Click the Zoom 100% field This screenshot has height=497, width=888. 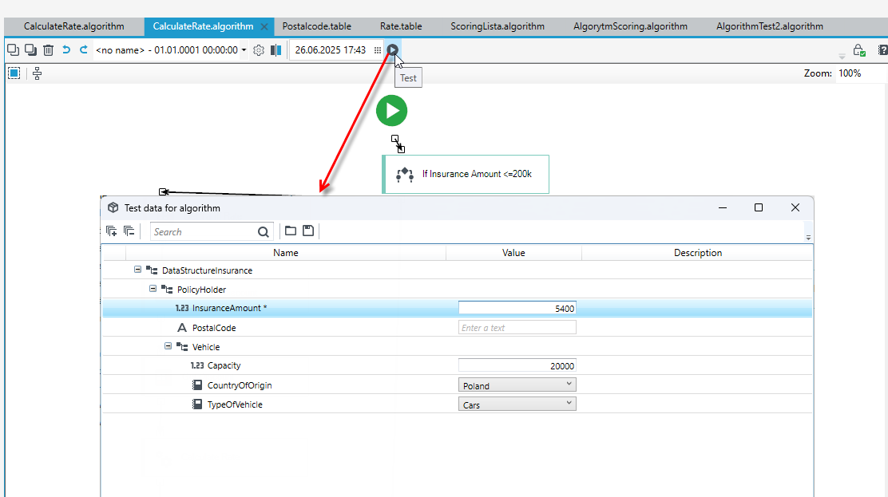(x=860, y=73)
